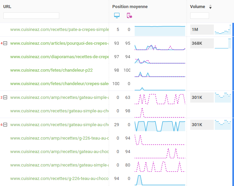Image resolution: width=234 pixels, height=186 pixels.
Task: Open the fetes/chandeleur/crepes-sale URL link
Action: (x=60, y=84)
